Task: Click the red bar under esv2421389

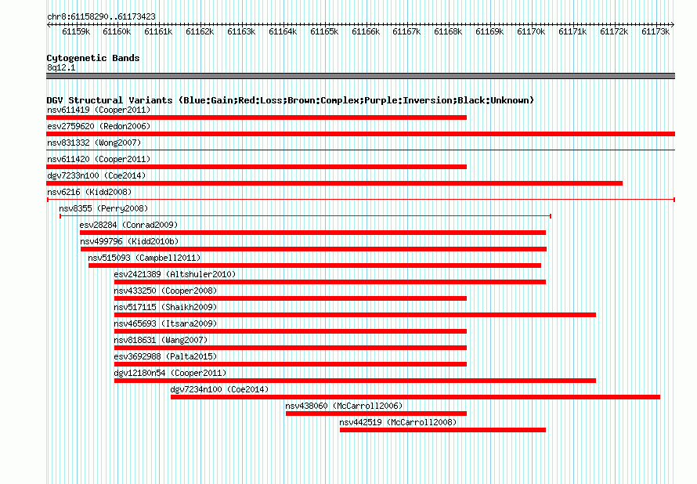Action: pyautogui.click(x=330, y=282)
